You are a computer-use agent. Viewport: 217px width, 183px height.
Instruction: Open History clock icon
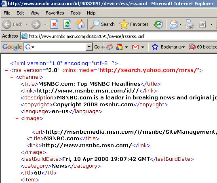158,24
